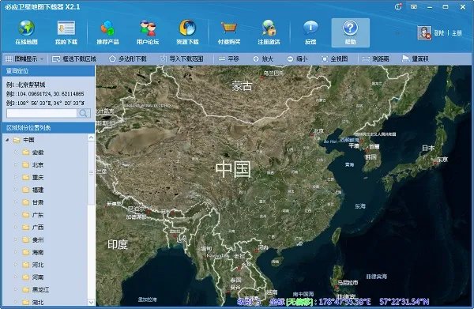This screenshot has height=309, width=474.
Task: Open 付费购买 shopping cart icon
Action: tap(229, 28)
